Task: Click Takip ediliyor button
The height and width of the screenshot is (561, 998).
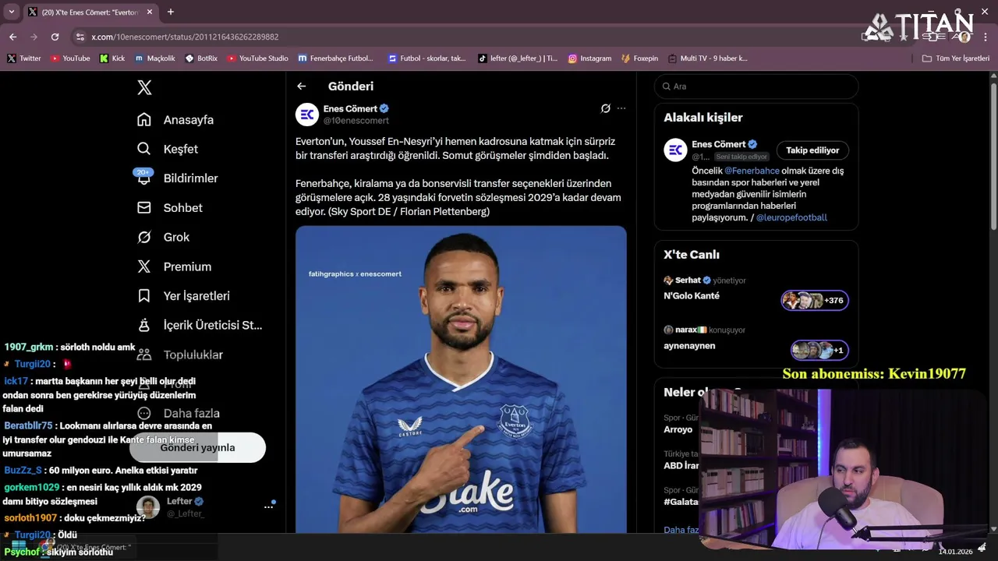Action: pyautogui.click(x=812, y=150)
